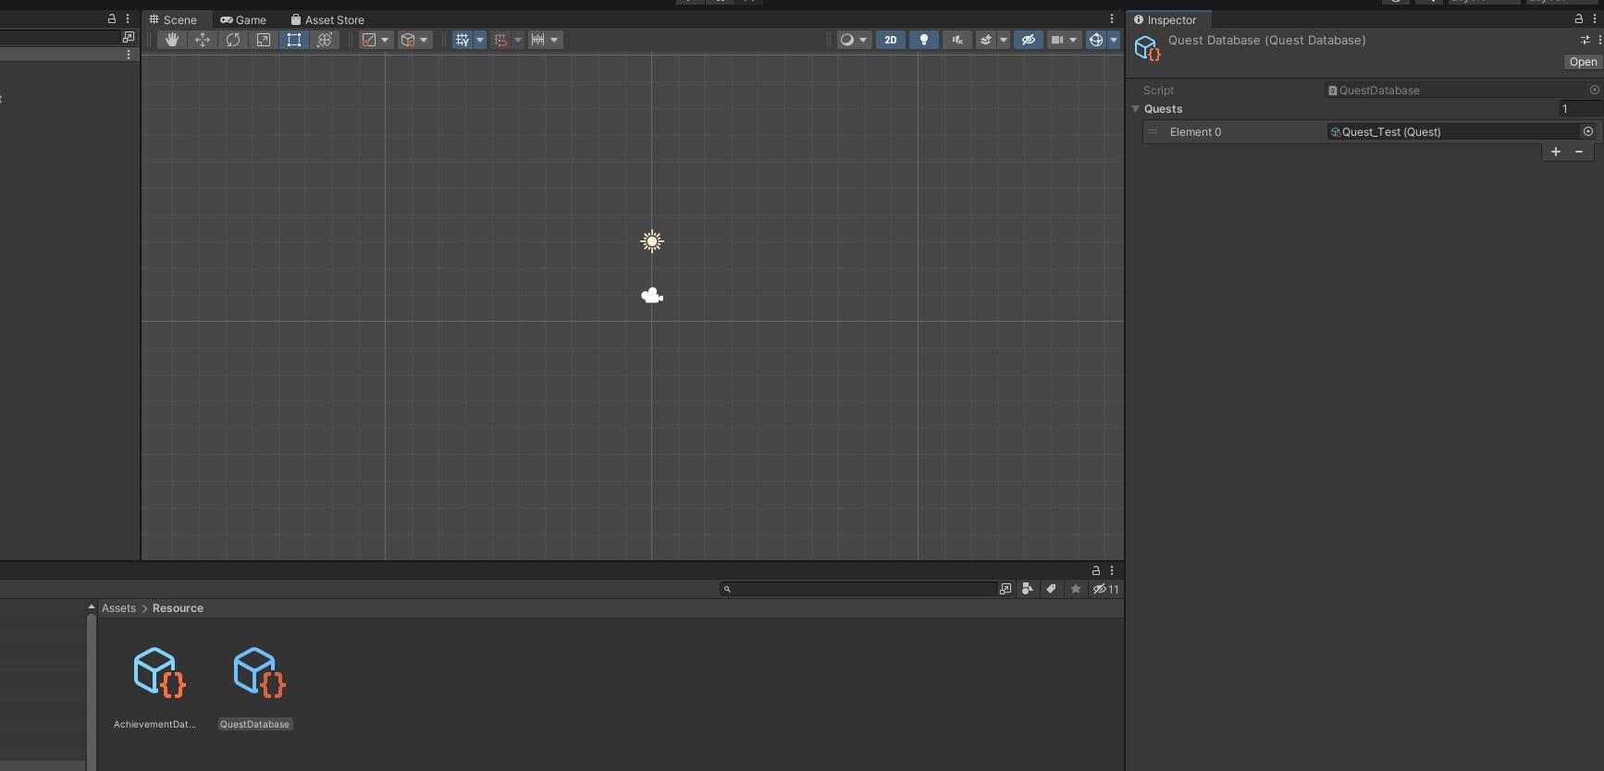
Task: Select the combined Transform tool
Action: point(325,40)
